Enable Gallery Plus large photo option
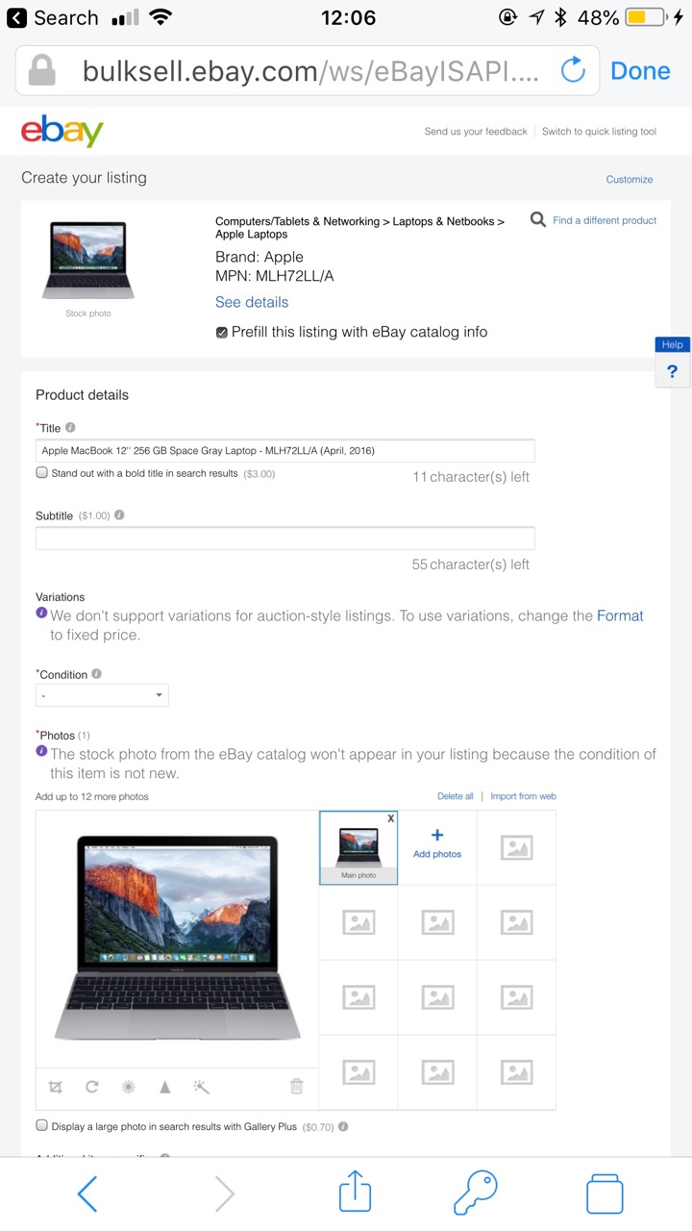The width and height of the screenshot is (692, 1231). tap(42, 1126)
